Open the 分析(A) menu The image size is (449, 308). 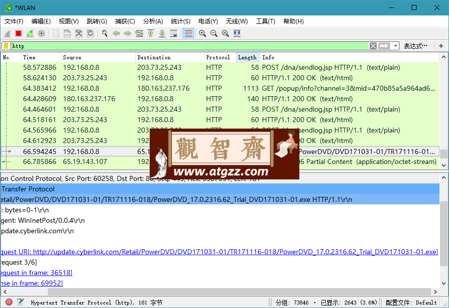153,21
